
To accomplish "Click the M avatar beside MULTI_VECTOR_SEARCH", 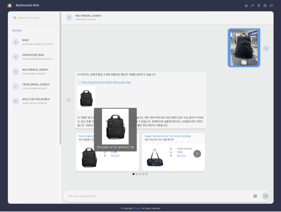I will [16, 101].
